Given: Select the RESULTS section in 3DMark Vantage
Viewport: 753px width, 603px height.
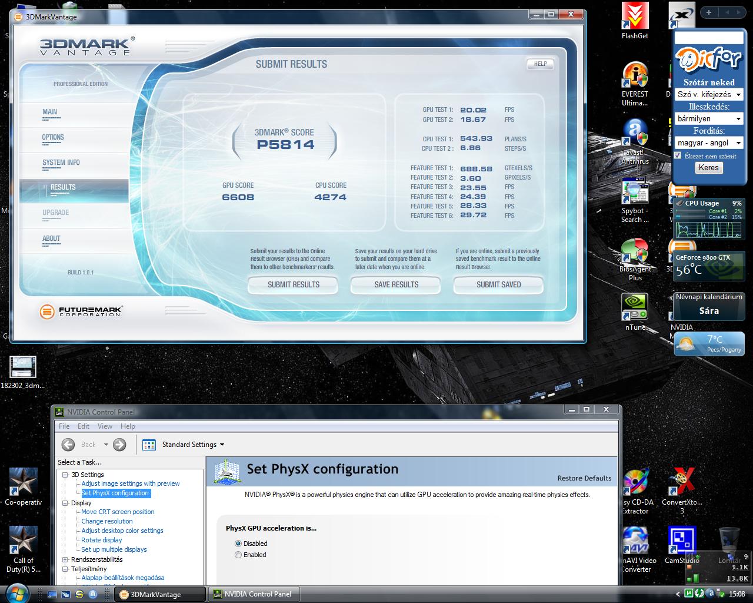Looking at the screenshot, I should point(74,190).
